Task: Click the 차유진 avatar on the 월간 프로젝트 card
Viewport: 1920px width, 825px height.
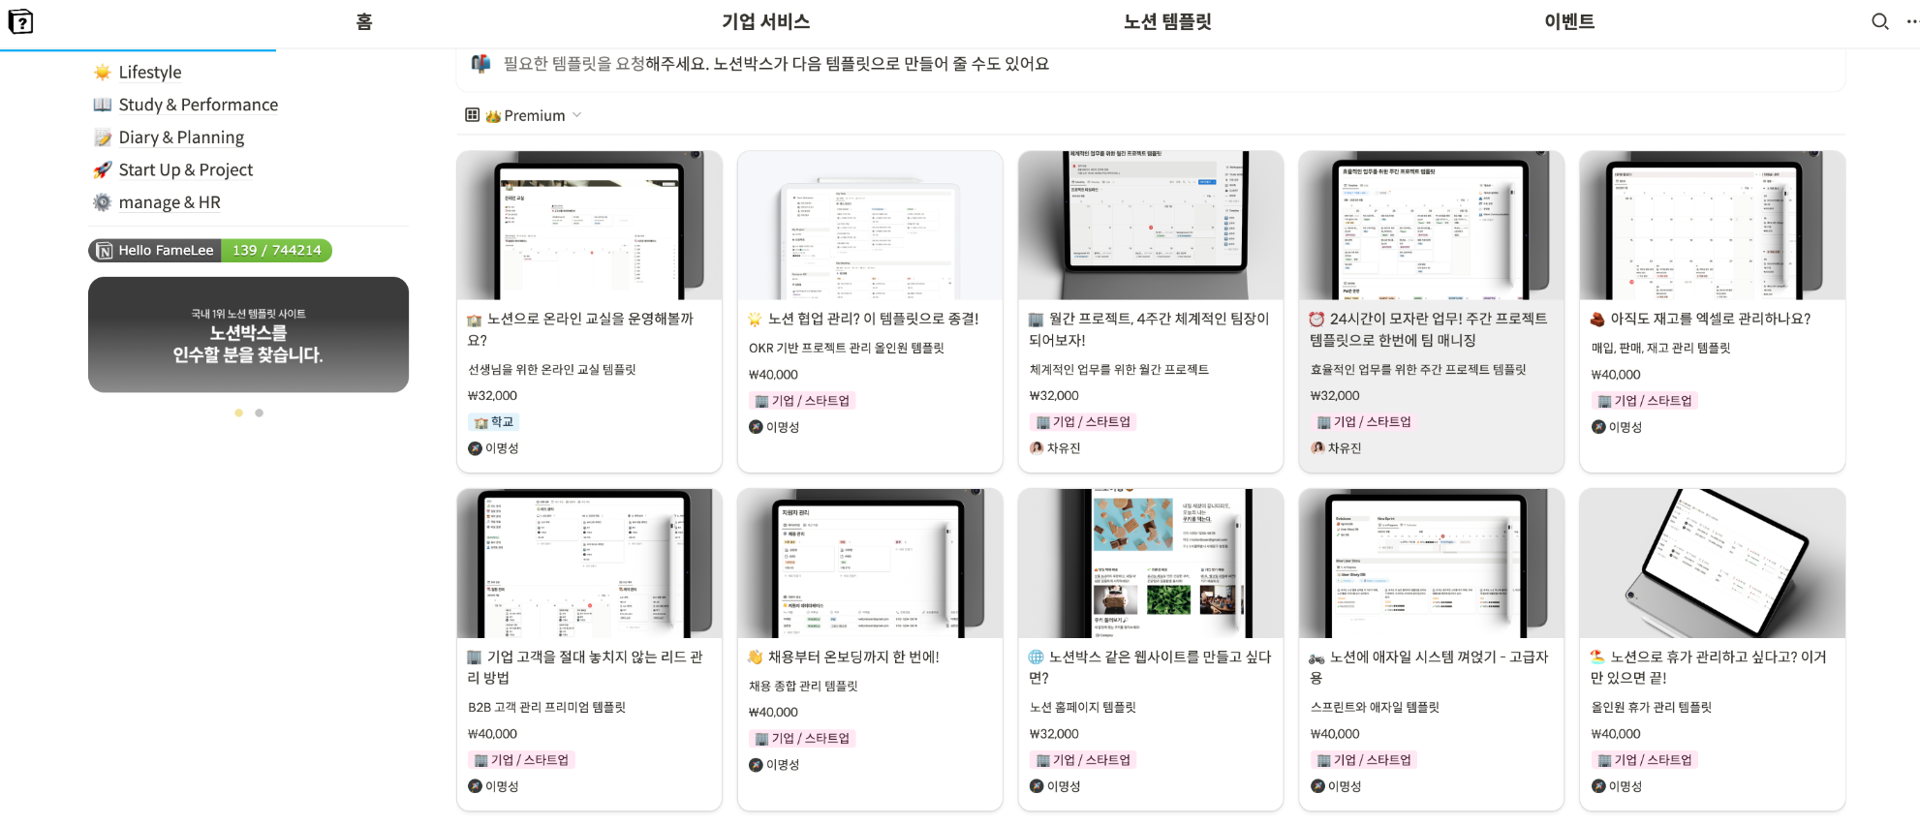Action: tap(1037, 448)
